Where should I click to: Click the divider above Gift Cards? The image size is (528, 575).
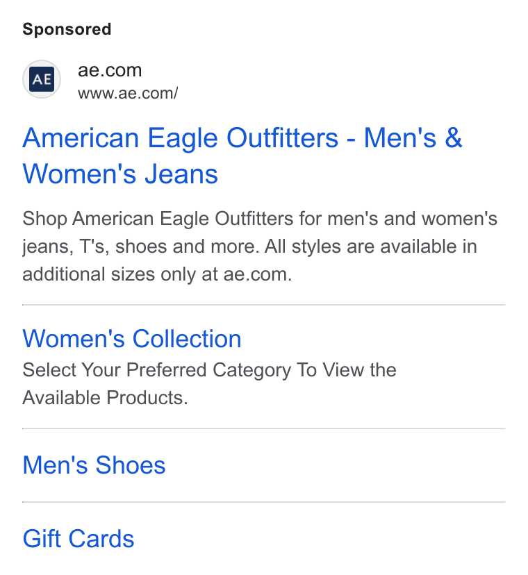pos(264,502)
